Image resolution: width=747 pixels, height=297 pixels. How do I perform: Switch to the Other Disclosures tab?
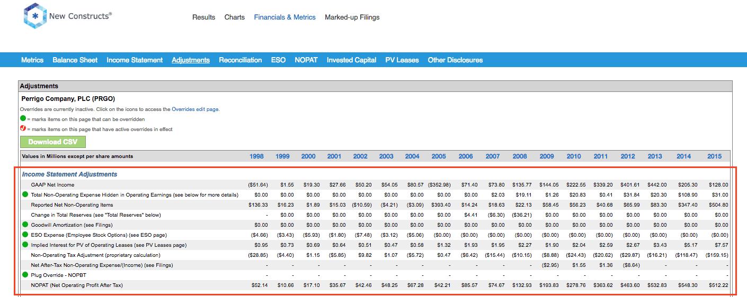[x=455, y=60]
